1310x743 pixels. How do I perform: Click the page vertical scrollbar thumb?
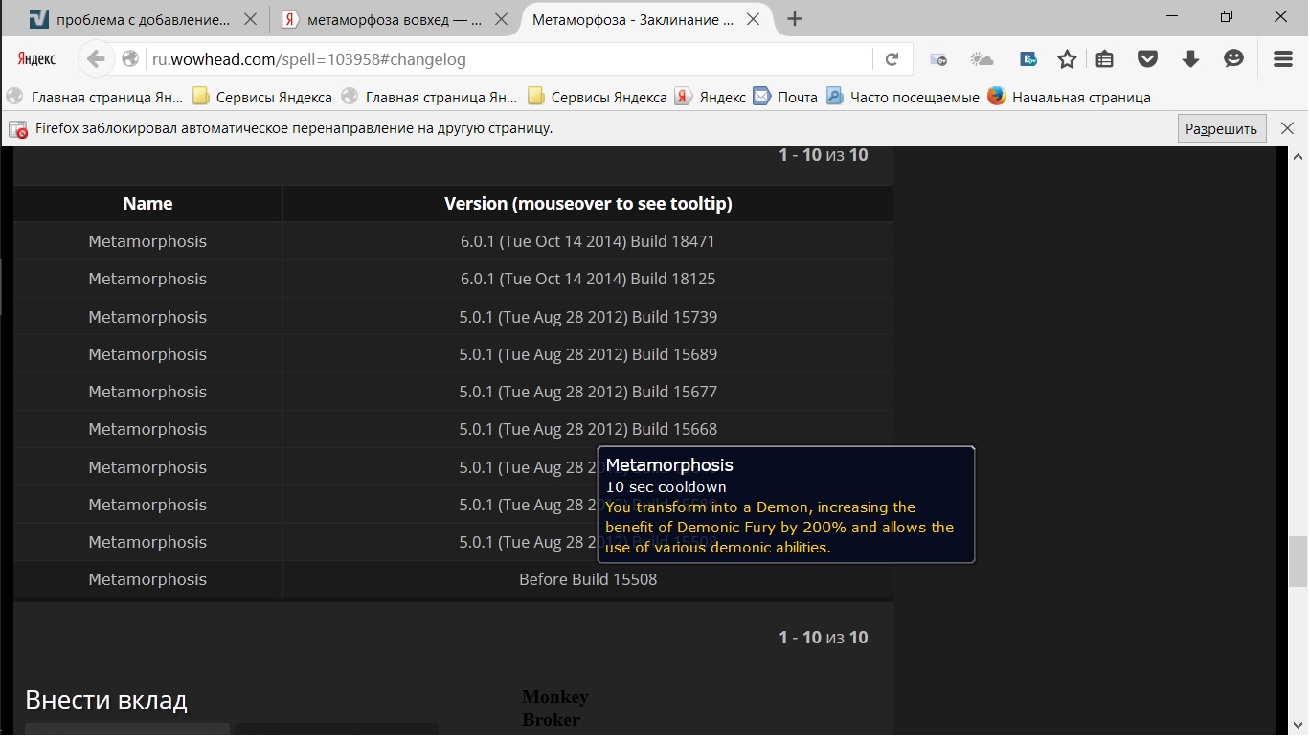click(1298, 561)
